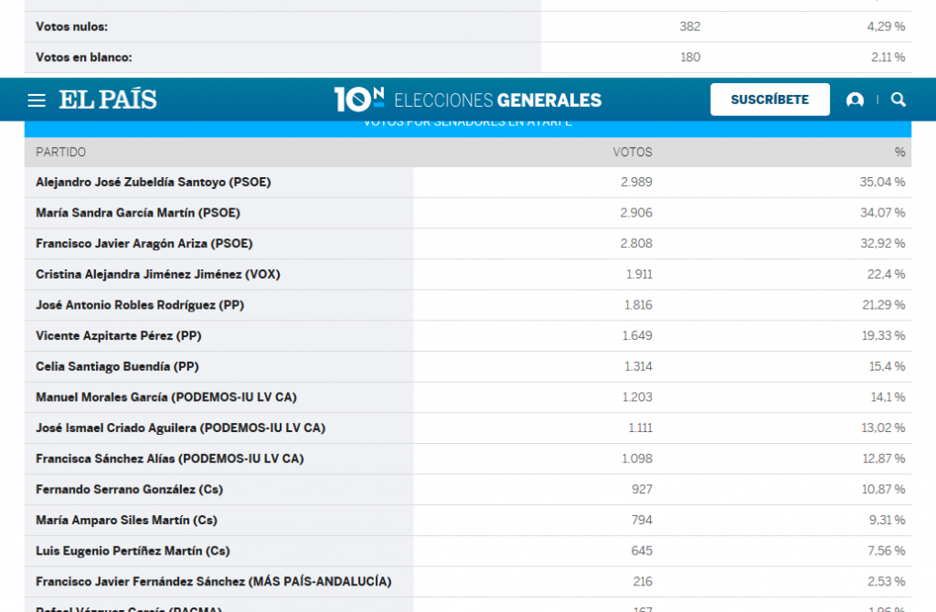936x612 pixels.
Task: Click the VOTOS column header
Action: (x=633, y=153)
